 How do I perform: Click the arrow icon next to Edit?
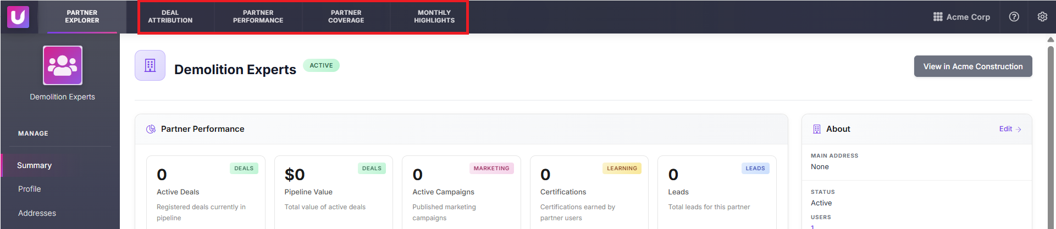coord(1019,129)
